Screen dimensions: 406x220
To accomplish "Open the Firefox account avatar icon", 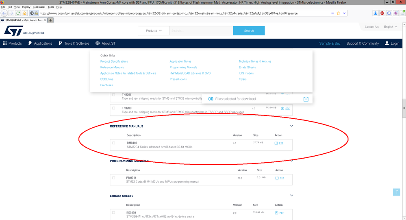I will [396, 13].
